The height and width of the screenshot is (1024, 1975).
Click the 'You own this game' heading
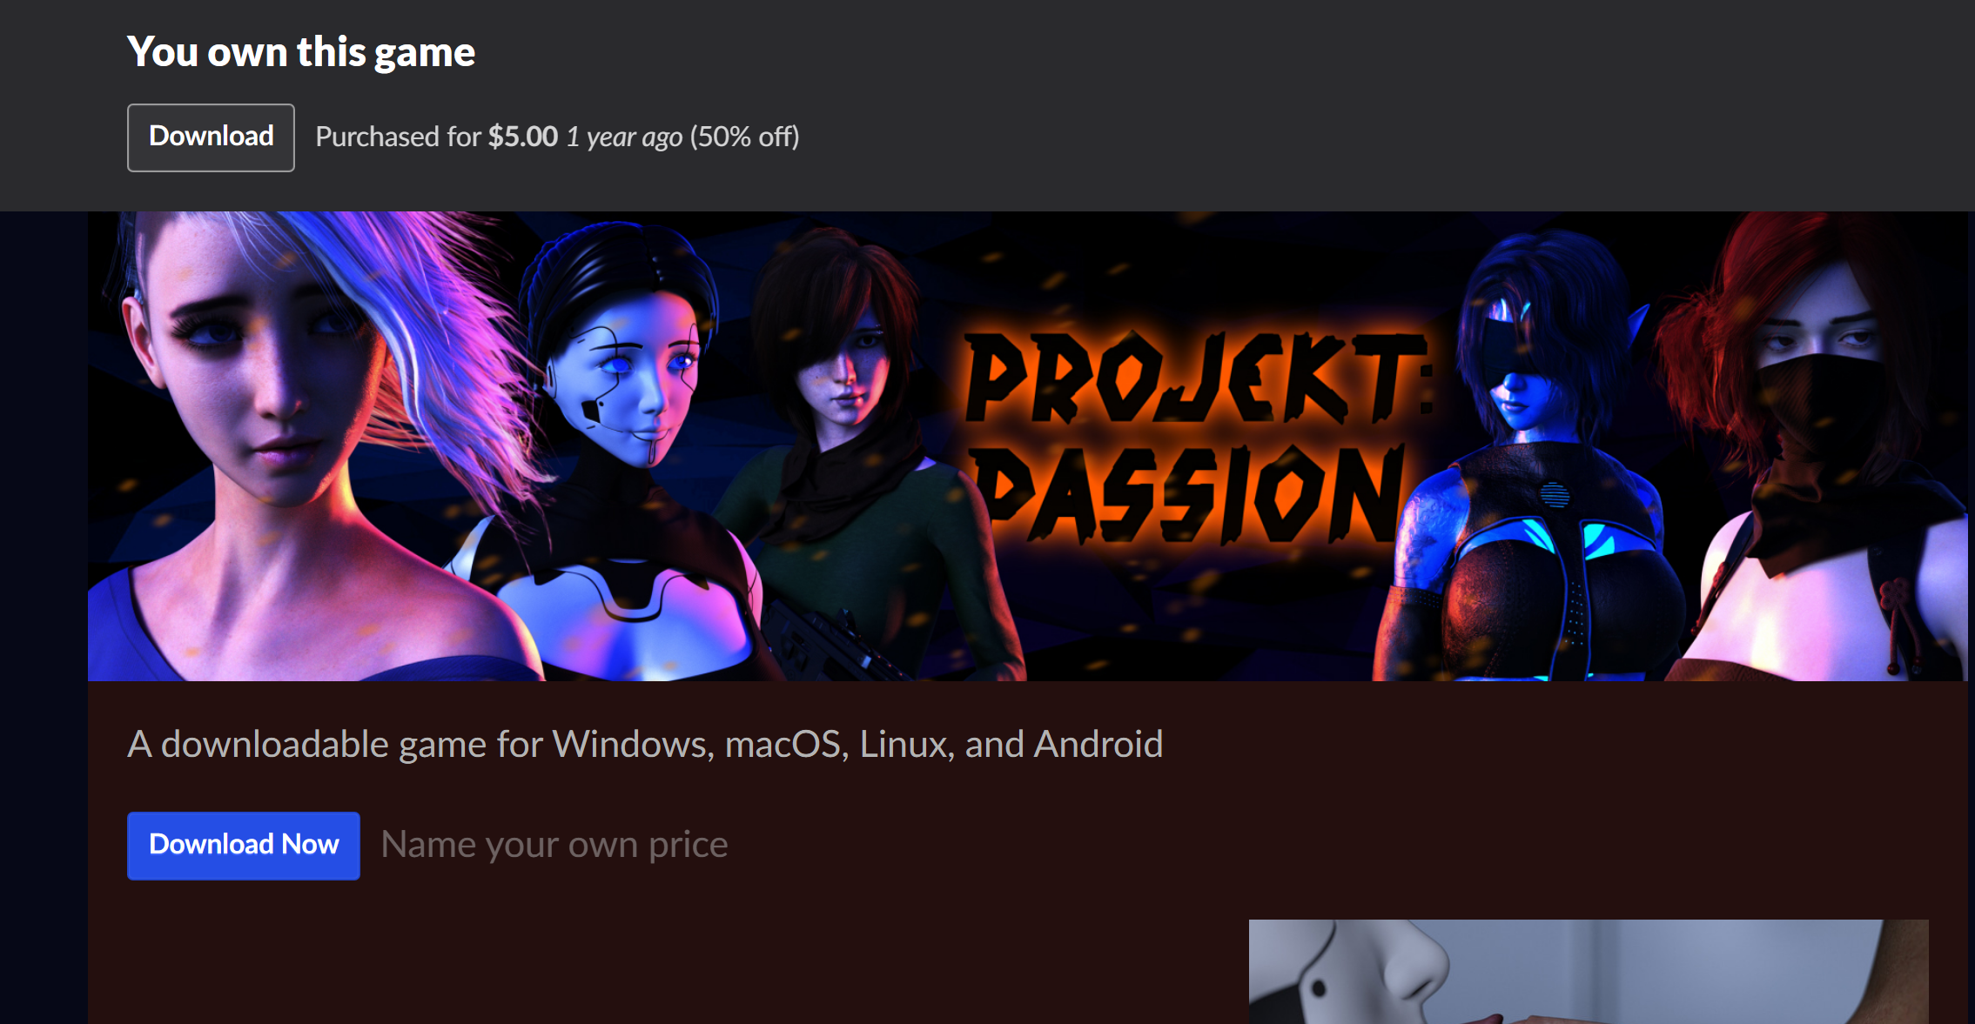(x=301, y=52)
